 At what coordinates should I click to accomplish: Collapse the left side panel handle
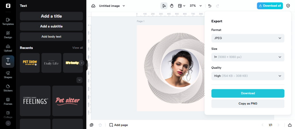click(87, 65)
